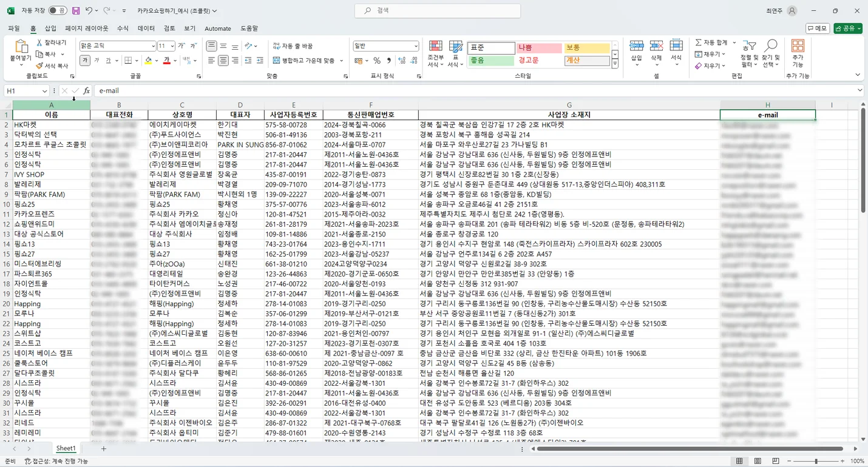Open the Automate ribbon tab

point(218,29)
